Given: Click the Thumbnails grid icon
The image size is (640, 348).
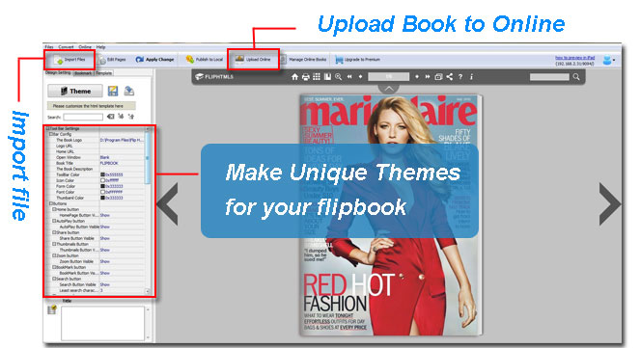Looking at the screenshot, I should point(317,76).
